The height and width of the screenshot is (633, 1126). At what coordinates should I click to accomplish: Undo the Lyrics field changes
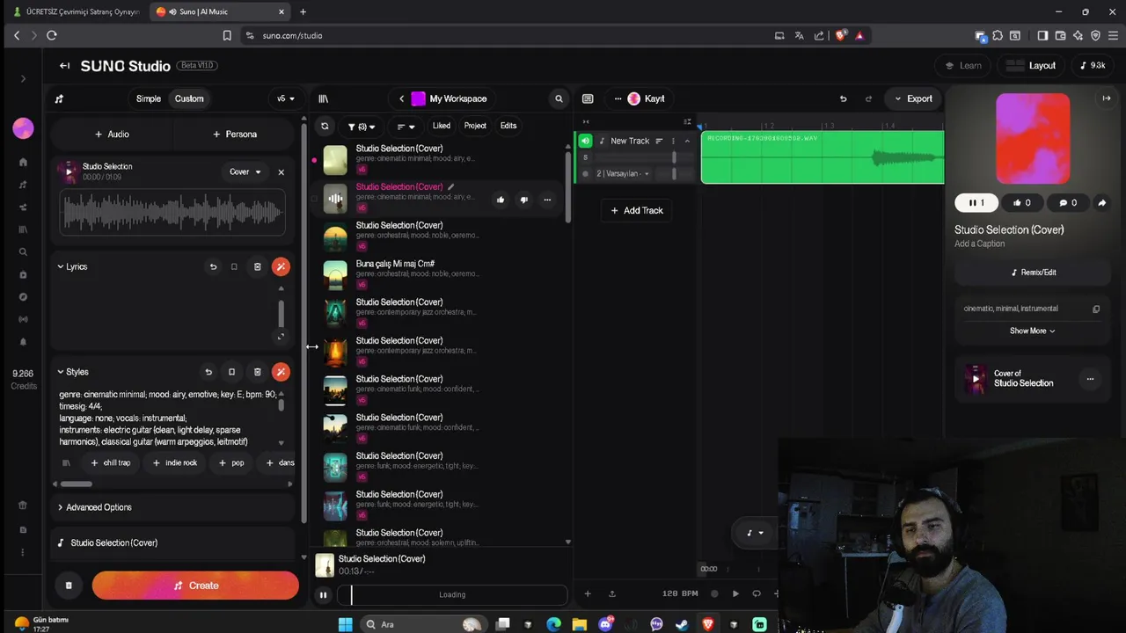(213, 266)
